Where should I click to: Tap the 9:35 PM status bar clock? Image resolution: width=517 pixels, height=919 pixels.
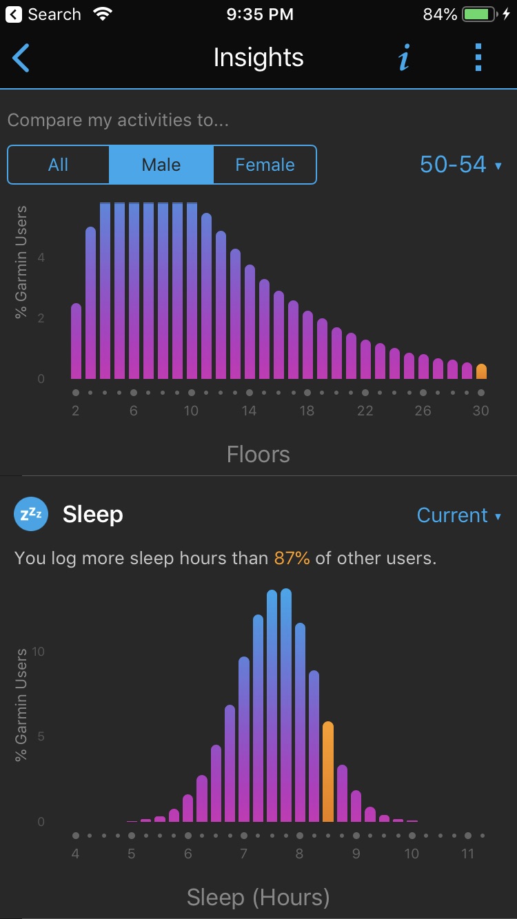click(x=258, y=14)
